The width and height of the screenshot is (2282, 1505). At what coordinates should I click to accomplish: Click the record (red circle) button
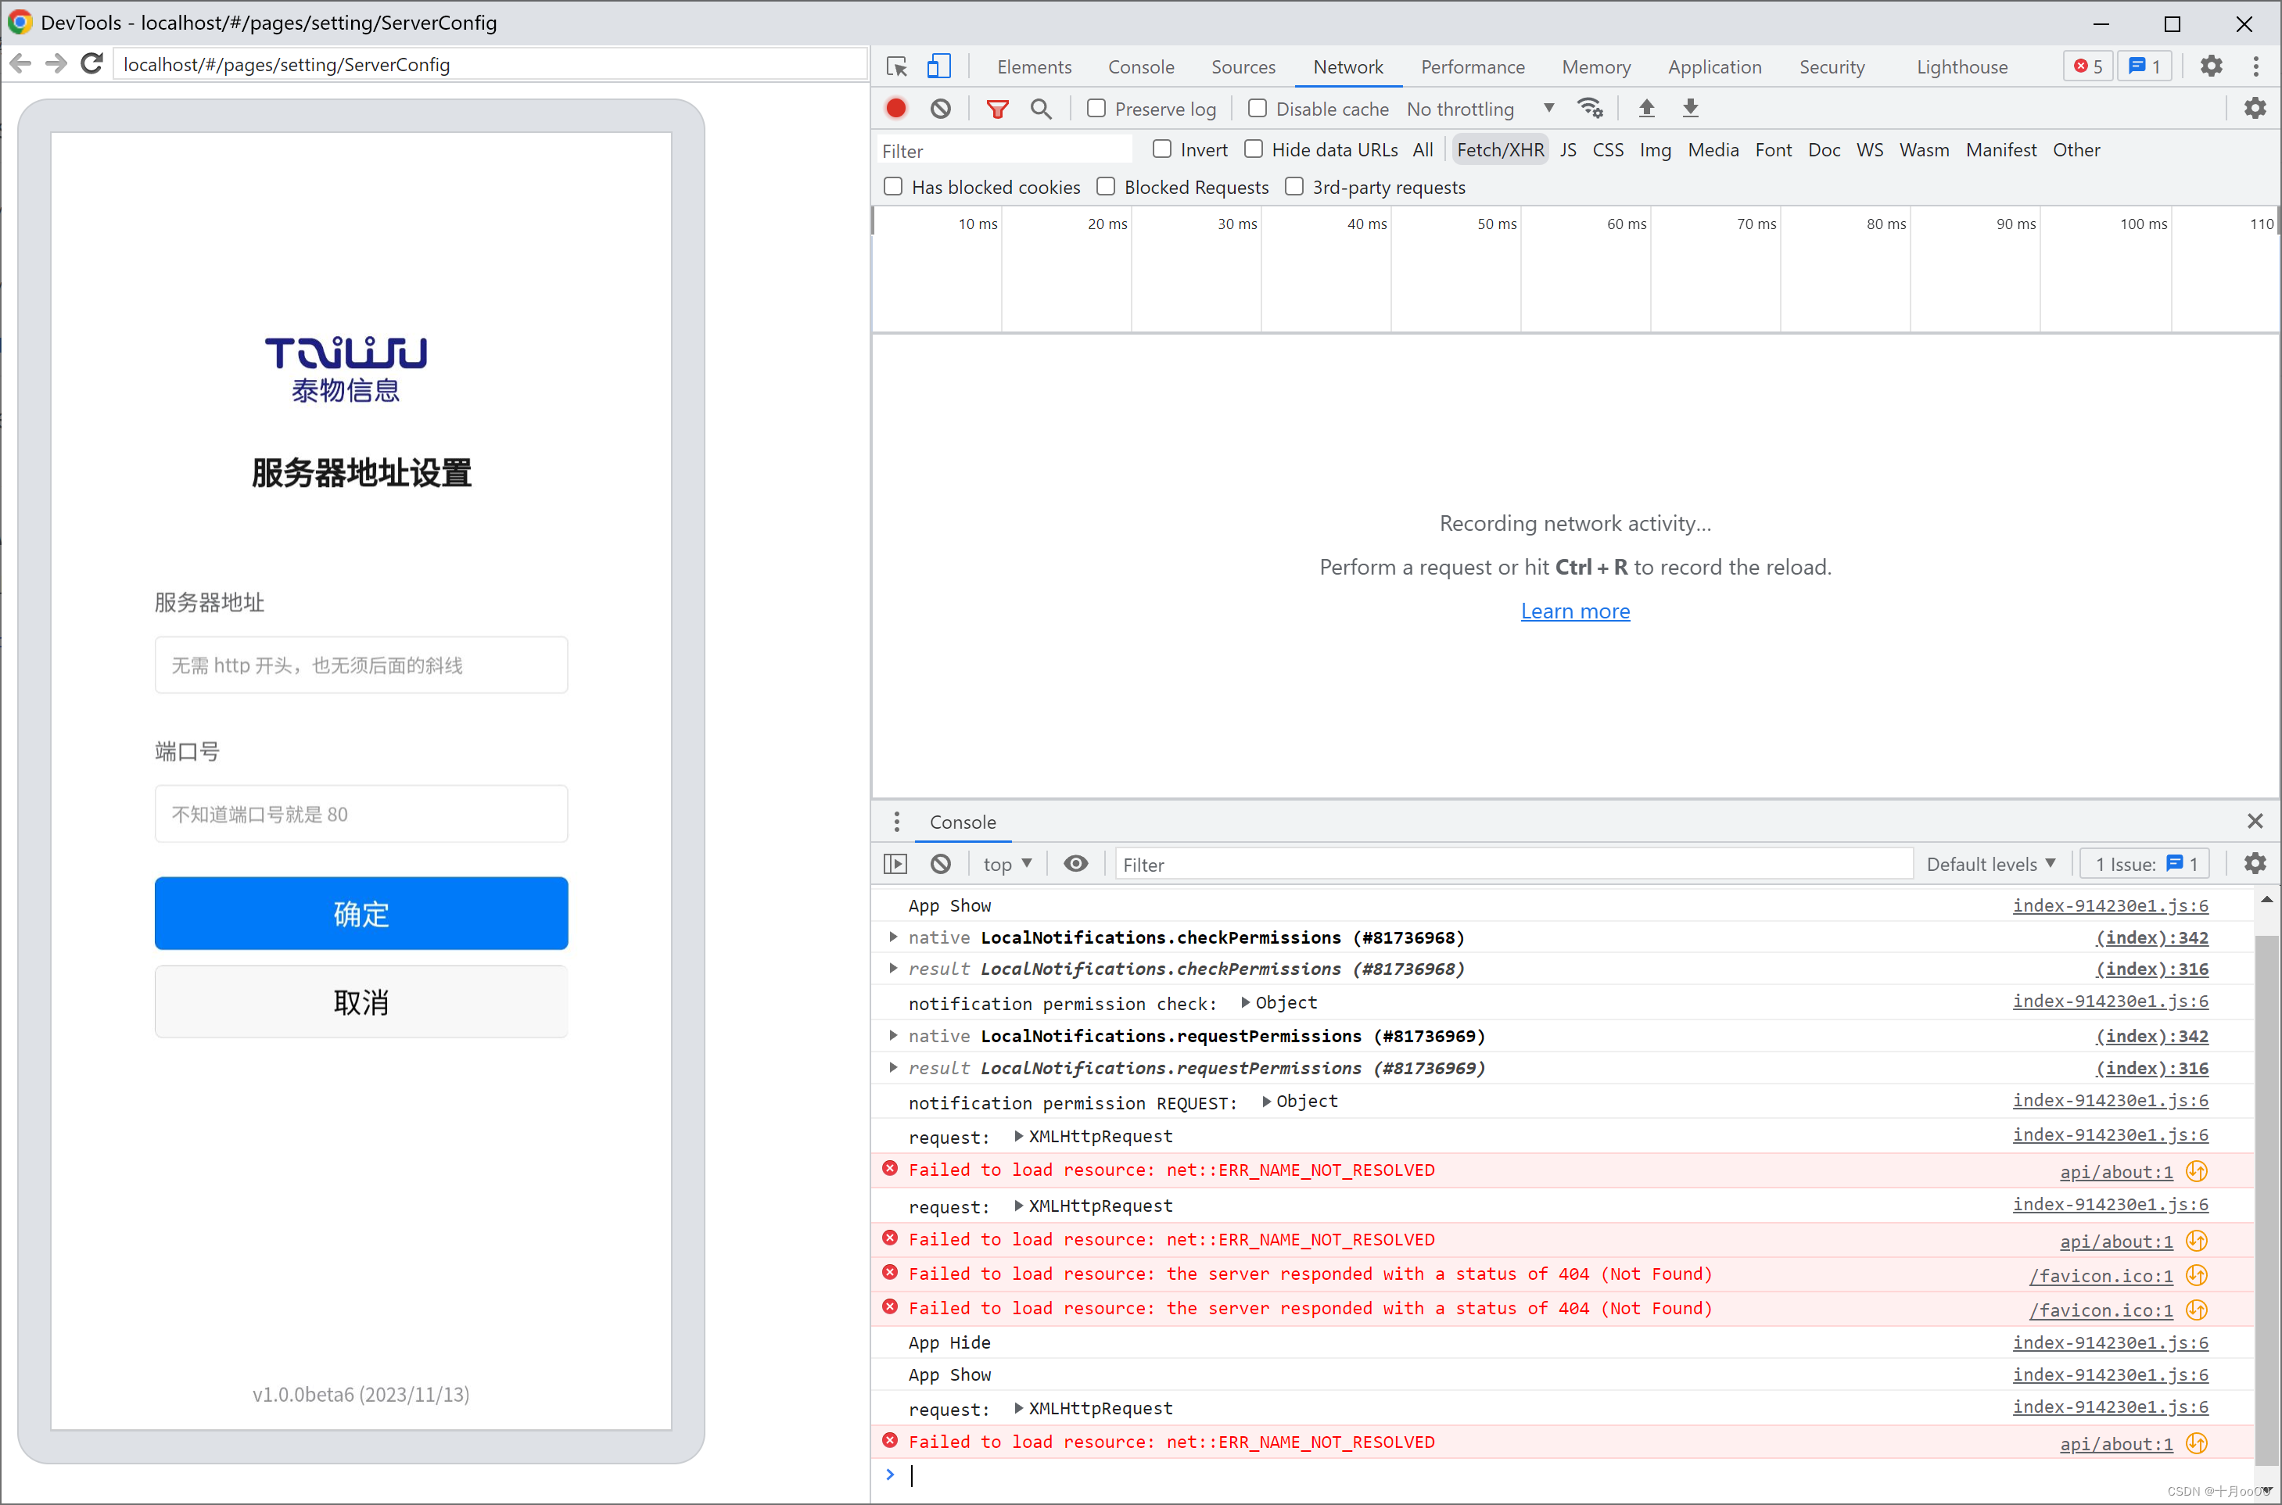click(897, 109)
